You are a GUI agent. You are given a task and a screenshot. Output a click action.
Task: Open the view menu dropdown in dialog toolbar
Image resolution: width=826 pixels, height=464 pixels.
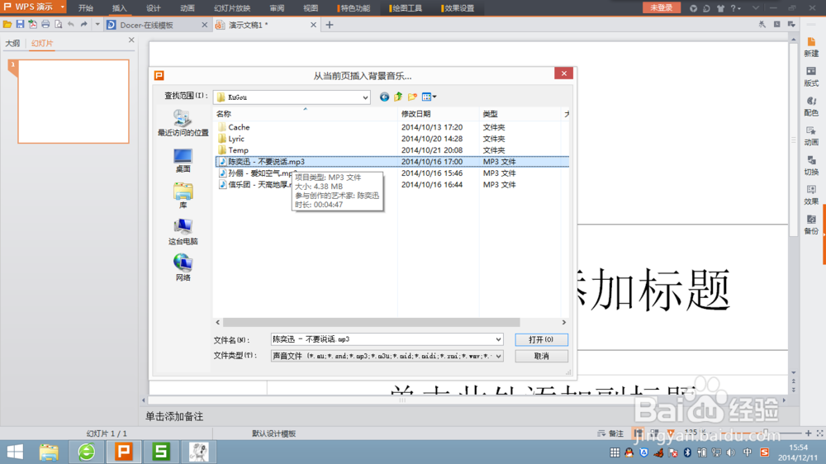(430, 97)
